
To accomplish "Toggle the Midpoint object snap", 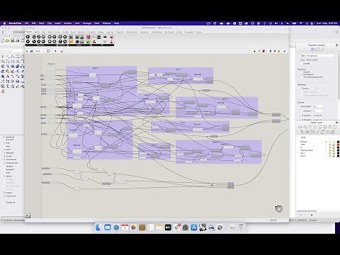I will pyautogui.click(x=8, y=153).
